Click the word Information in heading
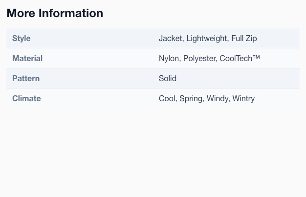The image size is (306, 197). (71, 13)
